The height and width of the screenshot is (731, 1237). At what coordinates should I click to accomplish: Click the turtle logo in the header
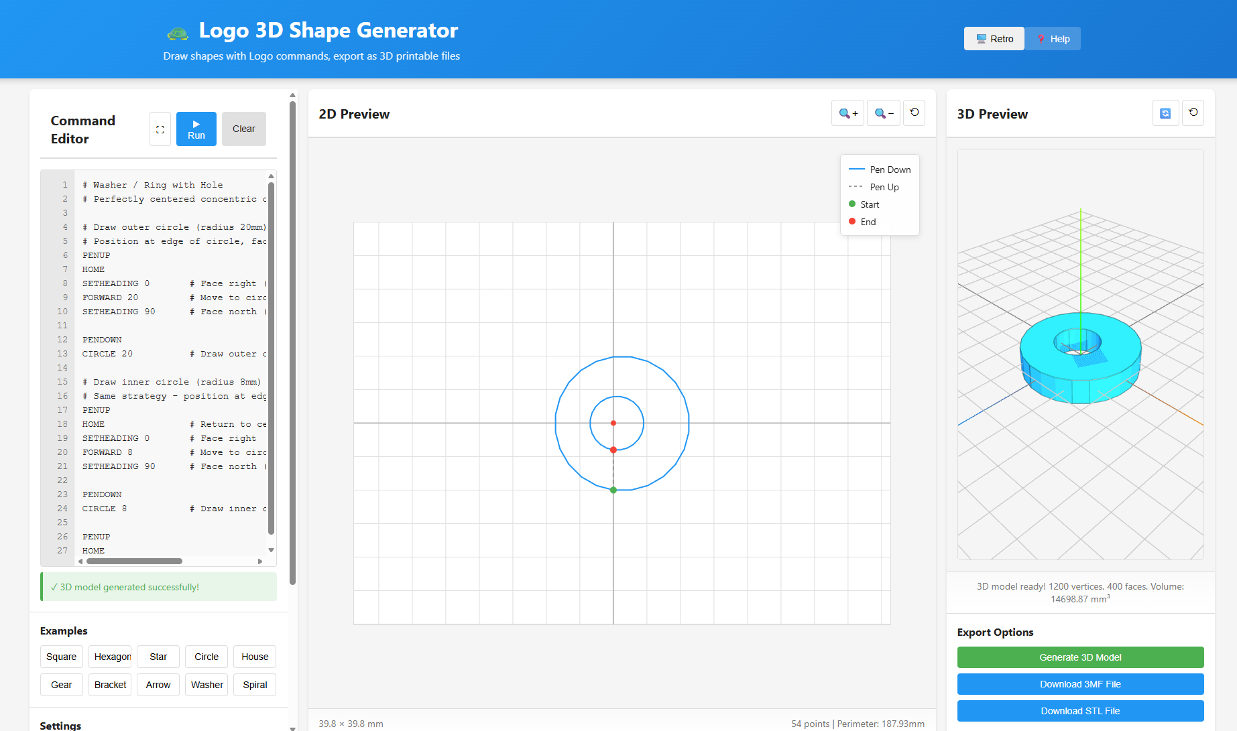tap(177, 31)
